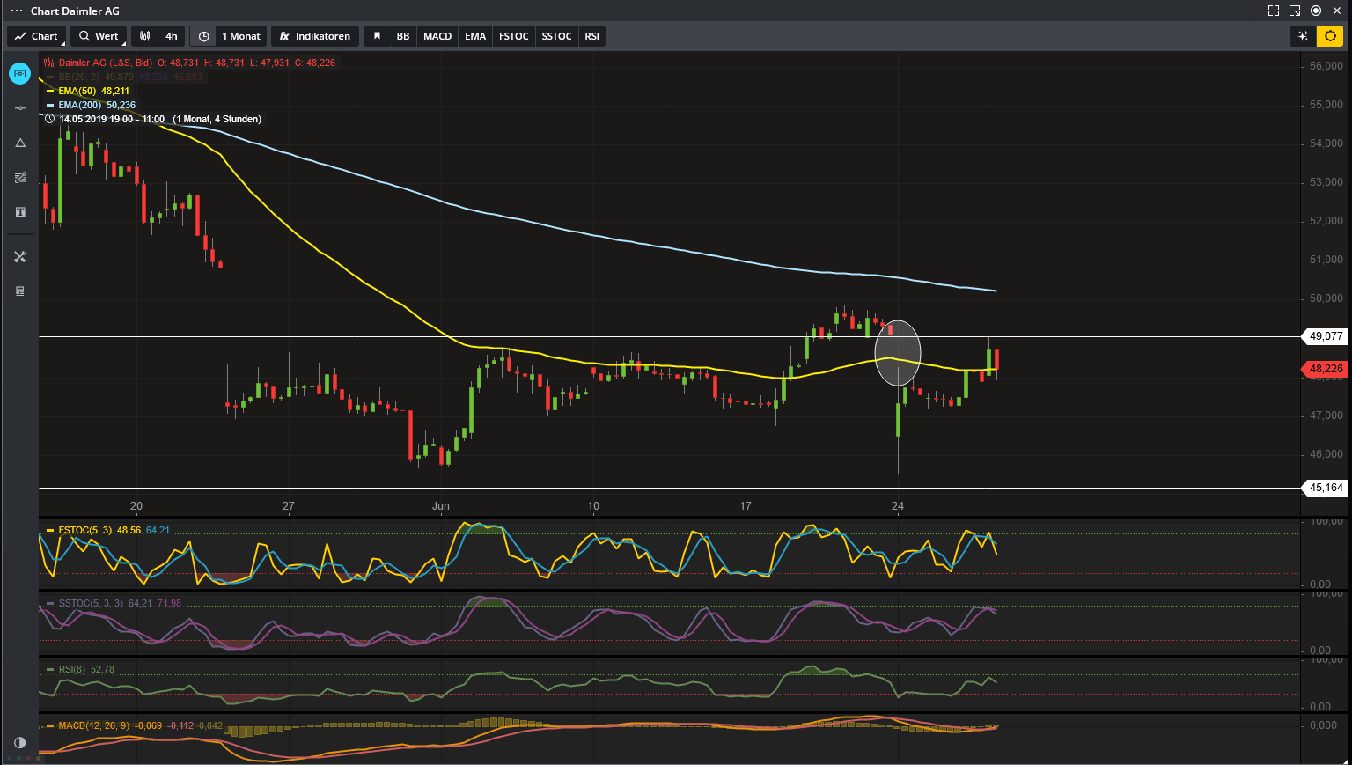Click the cyan screenshot camera sidebar icon
The width and height of the screenshot is (1352, 765).
(20, 73)
